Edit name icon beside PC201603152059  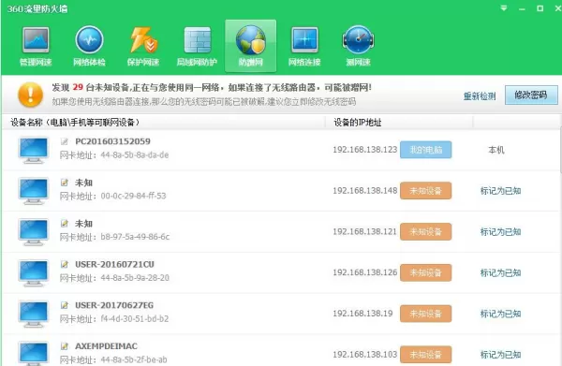point(65,141)
